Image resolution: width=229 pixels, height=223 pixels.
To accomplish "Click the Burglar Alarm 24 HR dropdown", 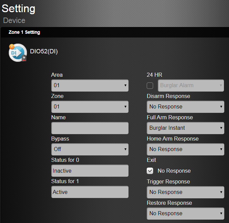I will pos(191,85).
